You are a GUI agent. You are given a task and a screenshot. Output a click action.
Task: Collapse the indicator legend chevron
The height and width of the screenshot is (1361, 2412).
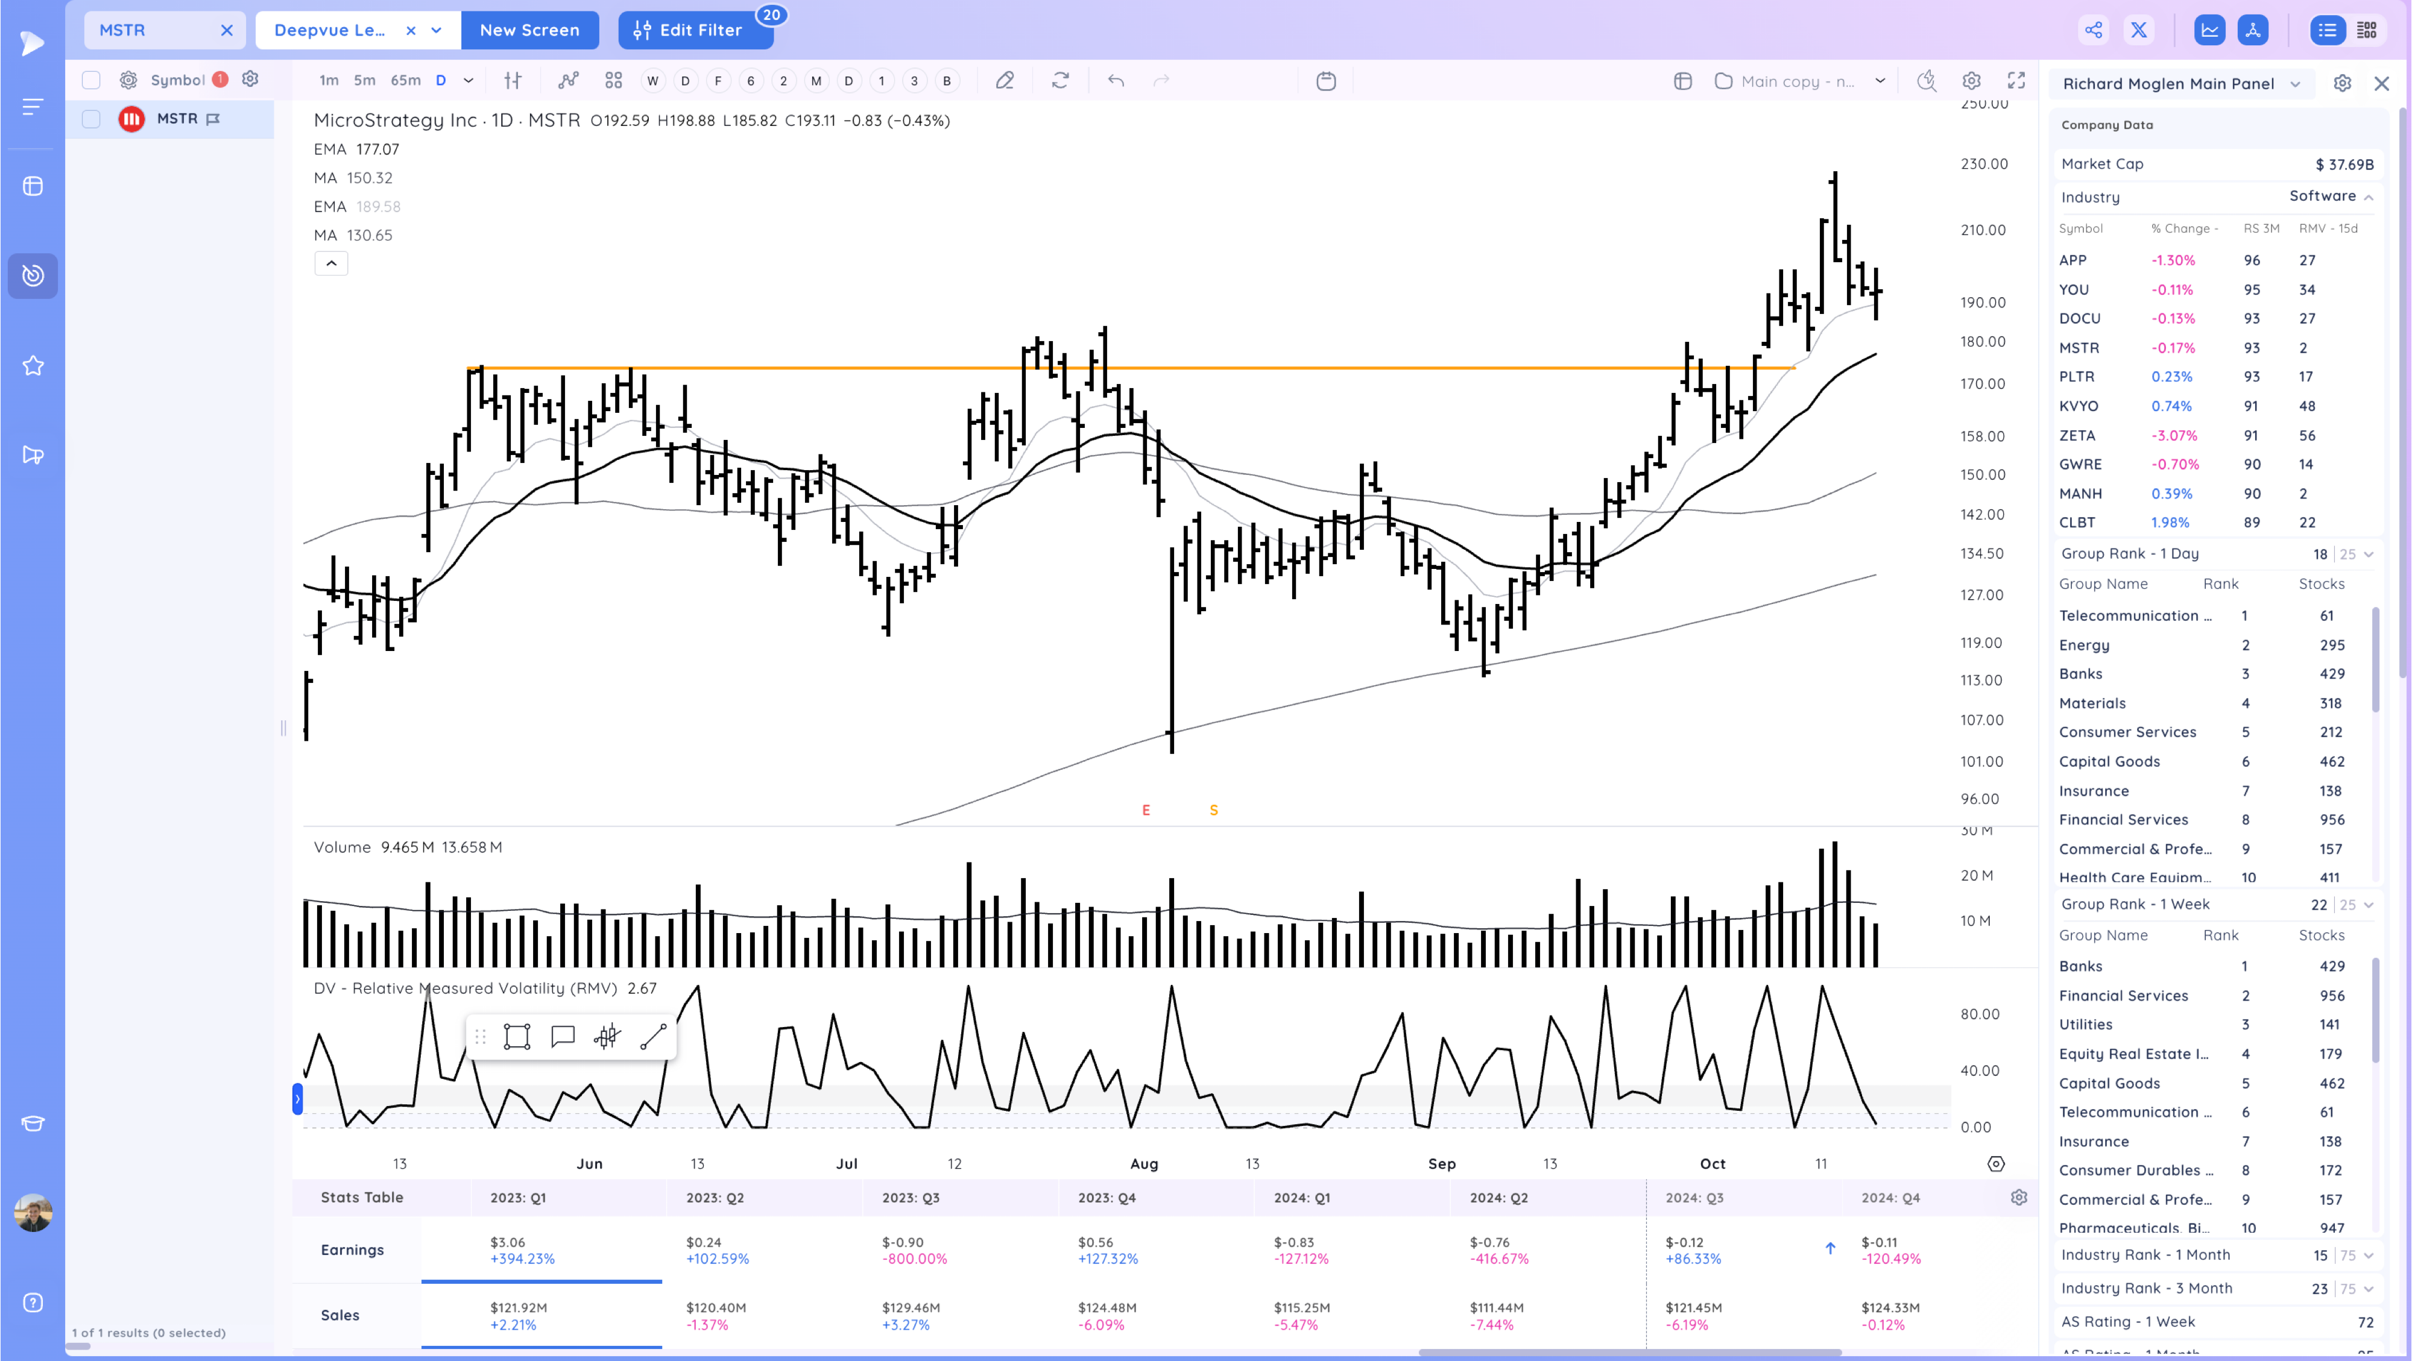[x=330, y=263]
